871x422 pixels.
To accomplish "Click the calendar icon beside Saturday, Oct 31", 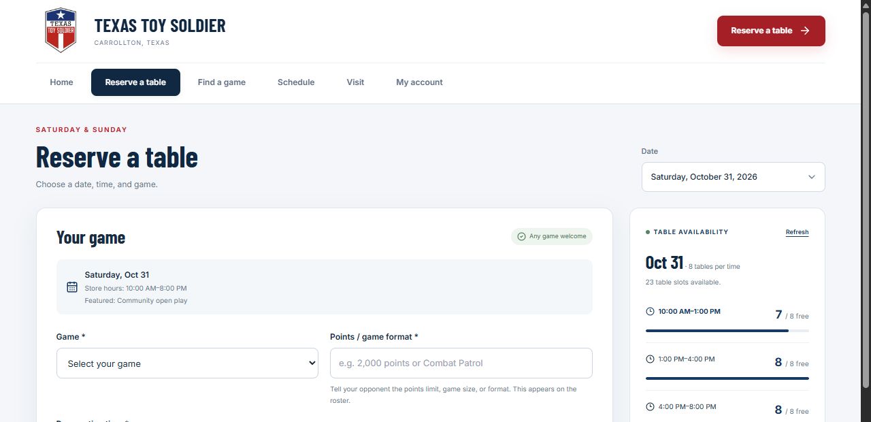I will click(x=72, y=287).
